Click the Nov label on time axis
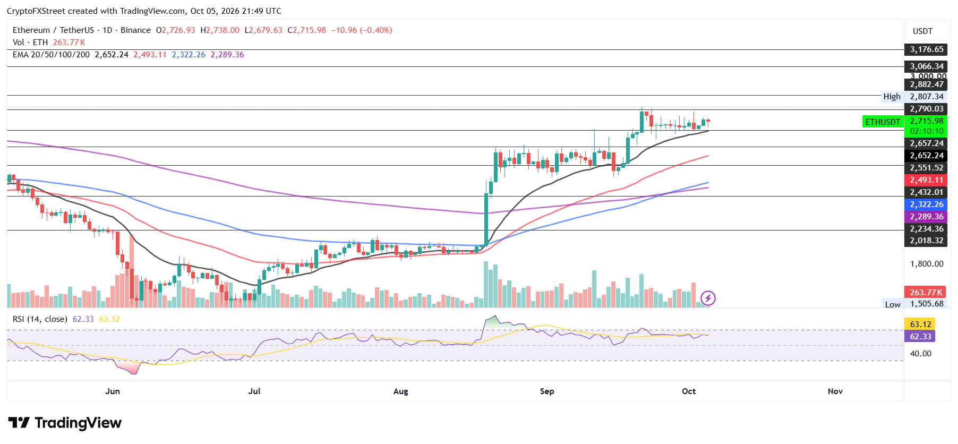Image resolution: width=958 pixels, height=444 pixels. pyautogui.click(x=835, y=391)
